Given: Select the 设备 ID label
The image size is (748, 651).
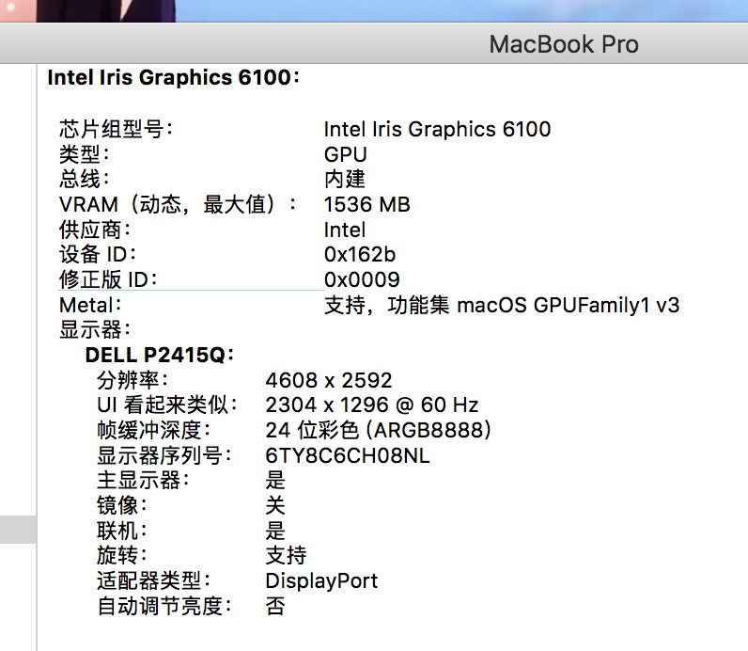Looking at the screenshot, I should coord(98,255).
